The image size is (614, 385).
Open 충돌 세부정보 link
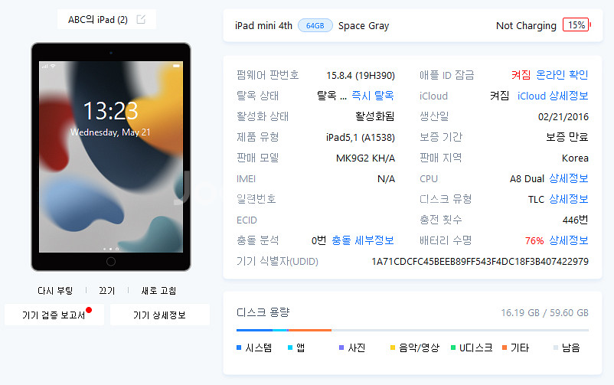point(363,240)
